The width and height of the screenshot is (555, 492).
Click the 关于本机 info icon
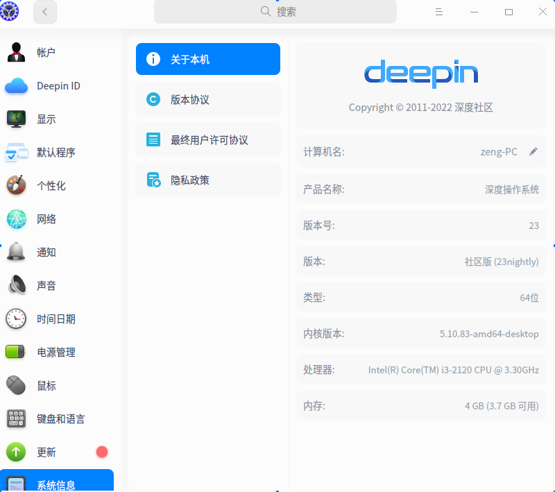point(153,59)
